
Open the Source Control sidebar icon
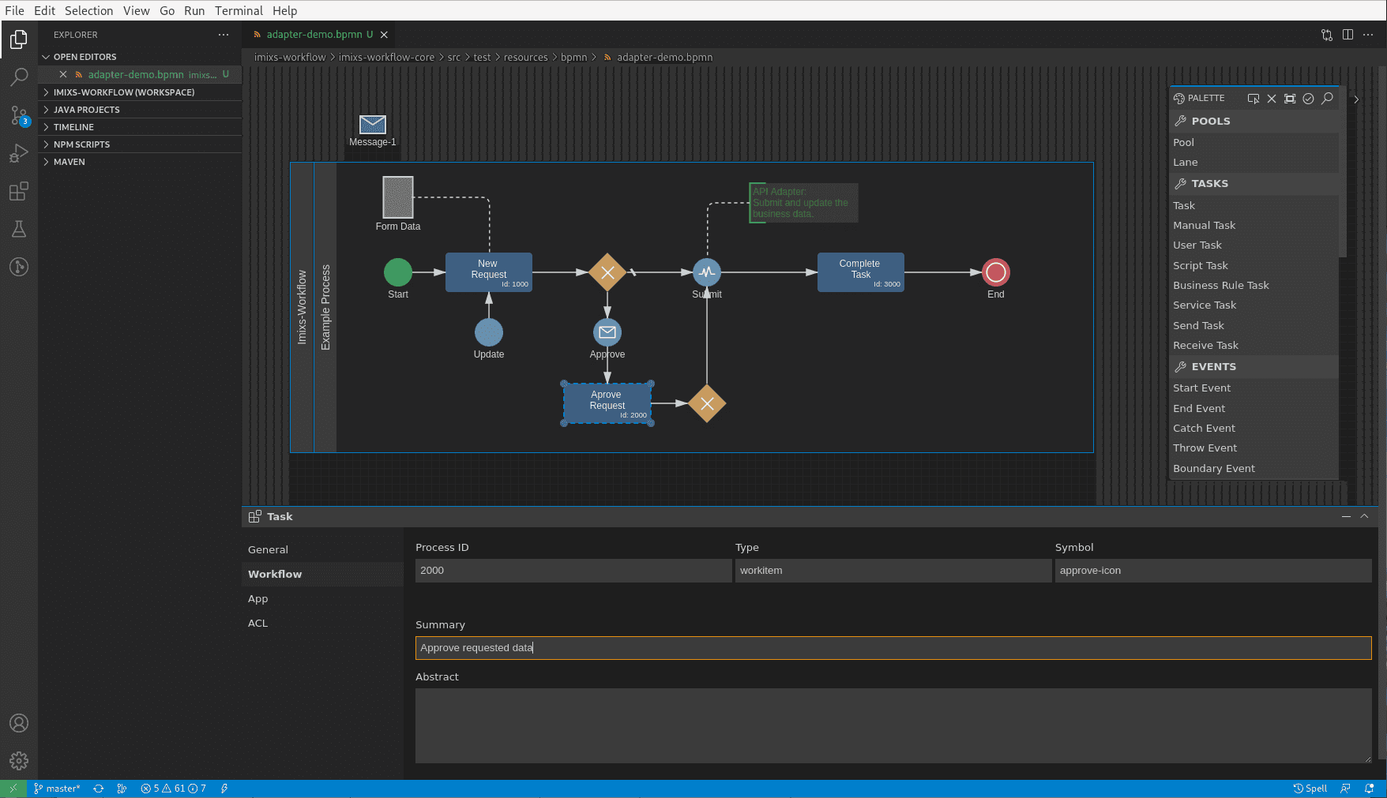tap(18, 115)
